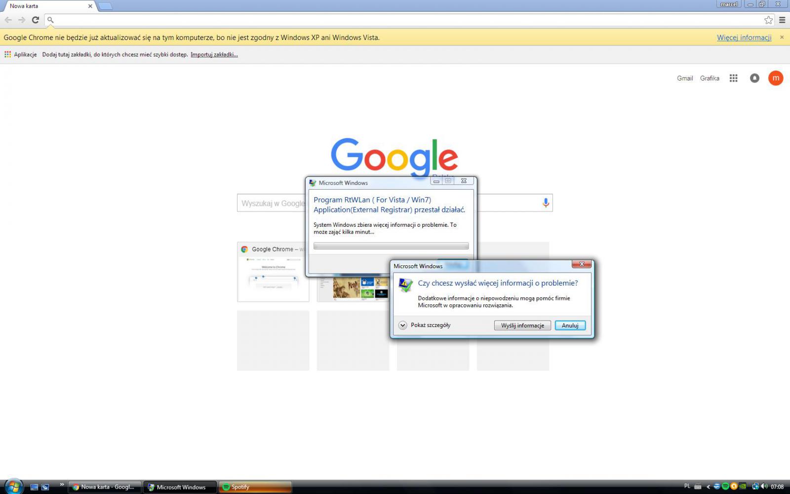Open the Aplikacje apps shortcut
Screen dimensions: 790x494
point(21,54)
